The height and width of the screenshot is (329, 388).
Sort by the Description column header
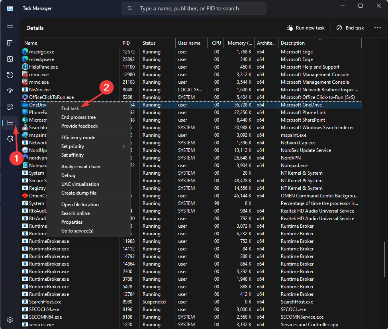[320, 43]
